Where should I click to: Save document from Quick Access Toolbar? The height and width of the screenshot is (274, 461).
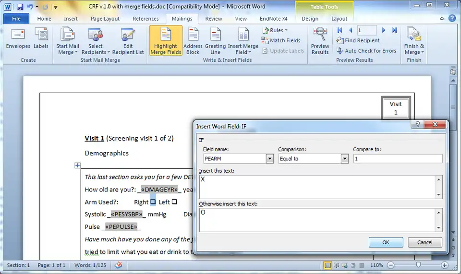pyautogui.click(x=20, y=7)
